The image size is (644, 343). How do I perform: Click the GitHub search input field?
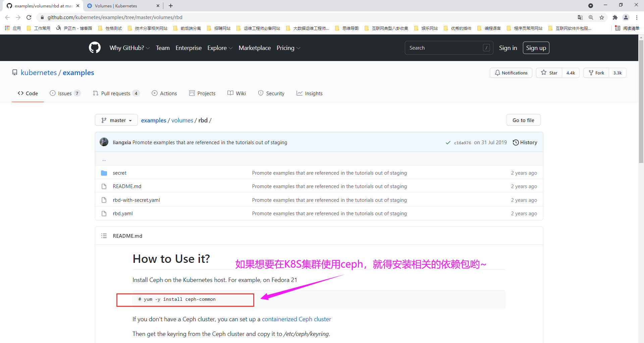(x=444, y=48)
